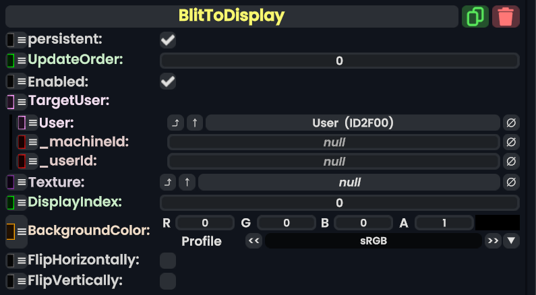Image resolution: width=536 pixels, height=295 pixels.
Task: Enable the FlipHorizontally checkbox
Action: (168, 260)
